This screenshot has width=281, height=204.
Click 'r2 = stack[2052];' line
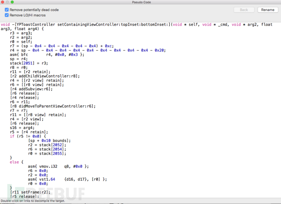[x=47, y=145]
